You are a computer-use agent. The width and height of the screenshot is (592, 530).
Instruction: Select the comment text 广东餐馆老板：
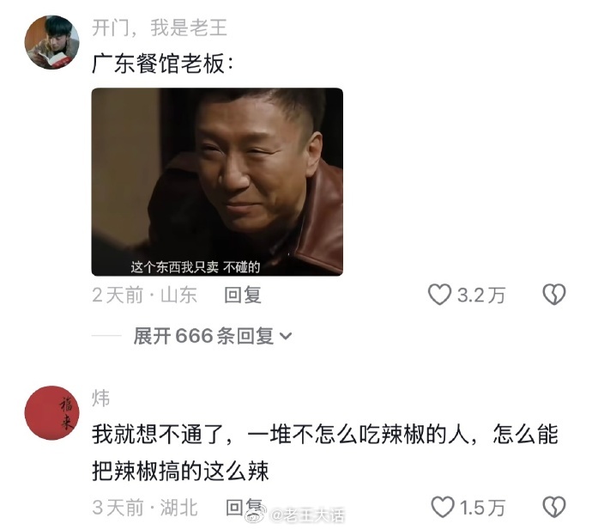tap(163, 64)
